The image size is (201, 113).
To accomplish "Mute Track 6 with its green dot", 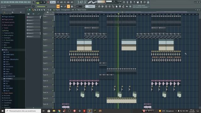I will 53,50.
